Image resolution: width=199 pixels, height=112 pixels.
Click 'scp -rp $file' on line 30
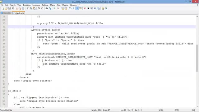point(47,23)
